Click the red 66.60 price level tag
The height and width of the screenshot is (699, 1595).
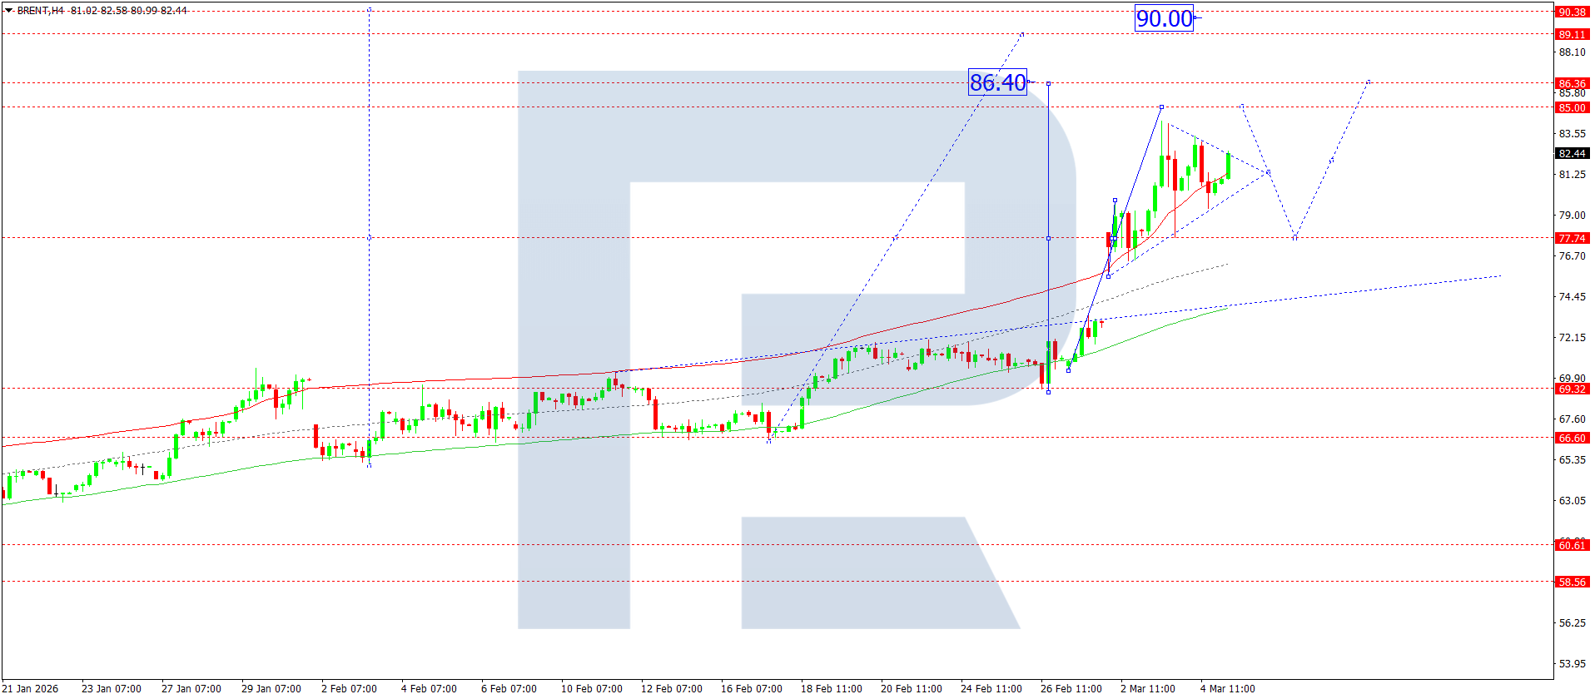click(1572, 438)
